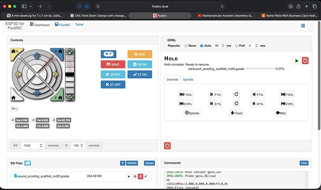
Task: Home the X axis
Action: [x=16, y=52]
